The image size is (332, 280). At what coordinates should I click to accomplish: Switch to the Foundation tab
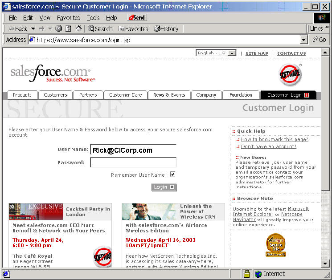tap(241, 95)
